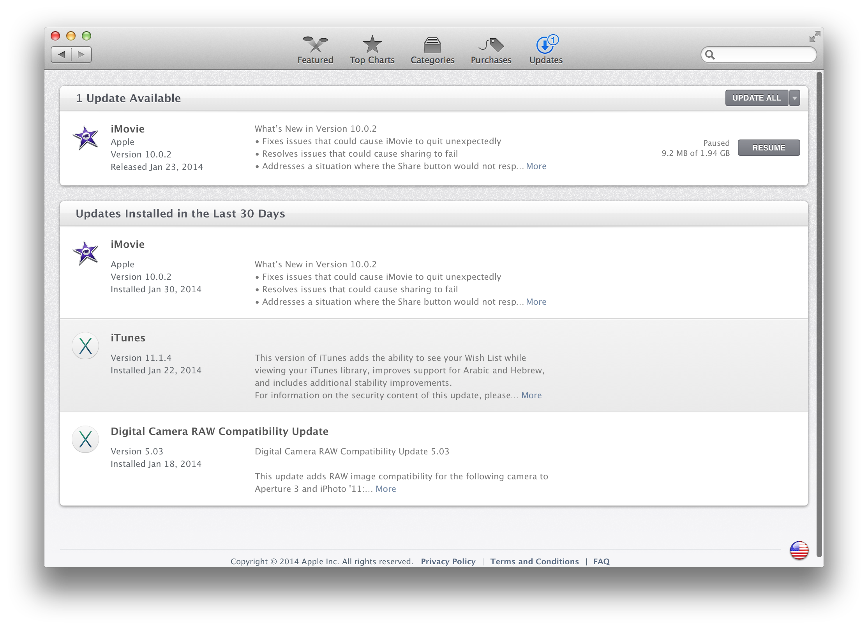Click the installed iMovie title
The width and height of the screenshot is (868, 629).
pyautogui.click(x=127, y=244)
